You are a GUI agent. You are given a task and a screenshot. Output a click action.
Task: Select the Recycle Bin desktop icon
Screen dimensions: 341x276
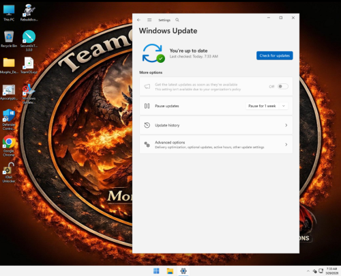[x=9, y=39]
